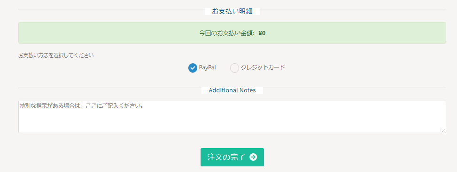
Task: Click the placeholder text 特別な指示がある場合は
Action: click(47, 105)
